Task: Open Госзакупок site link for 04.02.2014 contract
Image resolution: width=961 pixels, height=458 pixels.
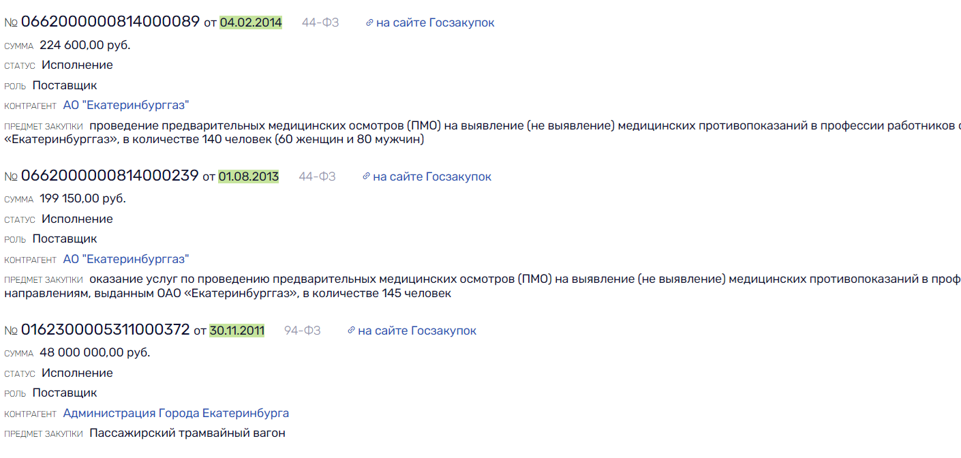Action: click(x=435, y=22)
